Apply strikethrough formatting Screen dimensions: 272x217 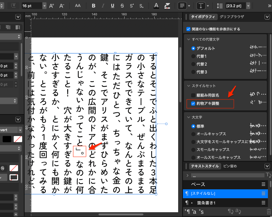[122, 5]
